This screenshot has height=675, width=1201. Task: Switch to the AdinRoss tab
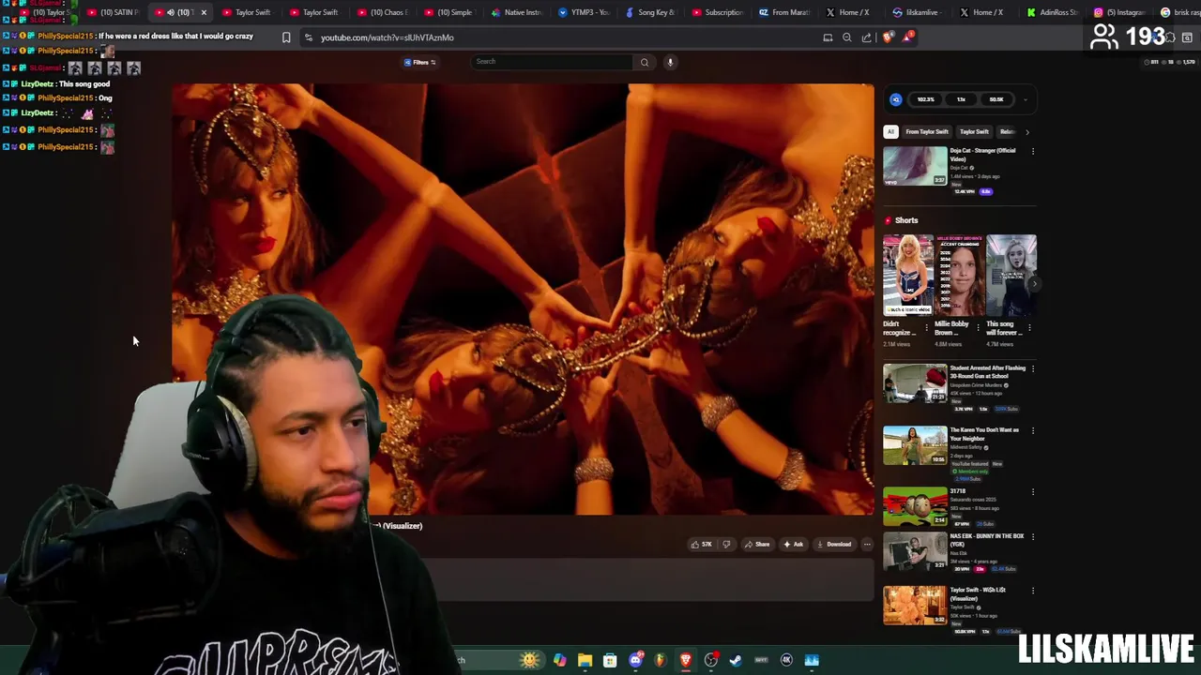(1055, 12)
